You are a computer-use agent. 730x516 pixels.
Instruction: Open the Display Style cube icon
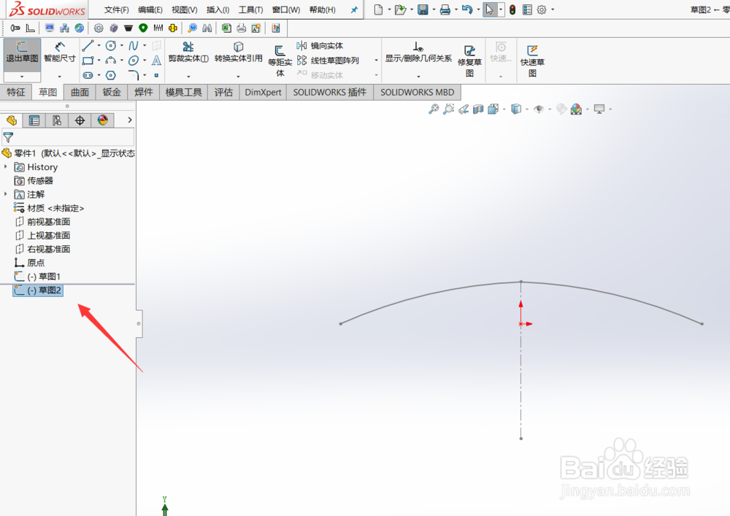tap(516, 109)
